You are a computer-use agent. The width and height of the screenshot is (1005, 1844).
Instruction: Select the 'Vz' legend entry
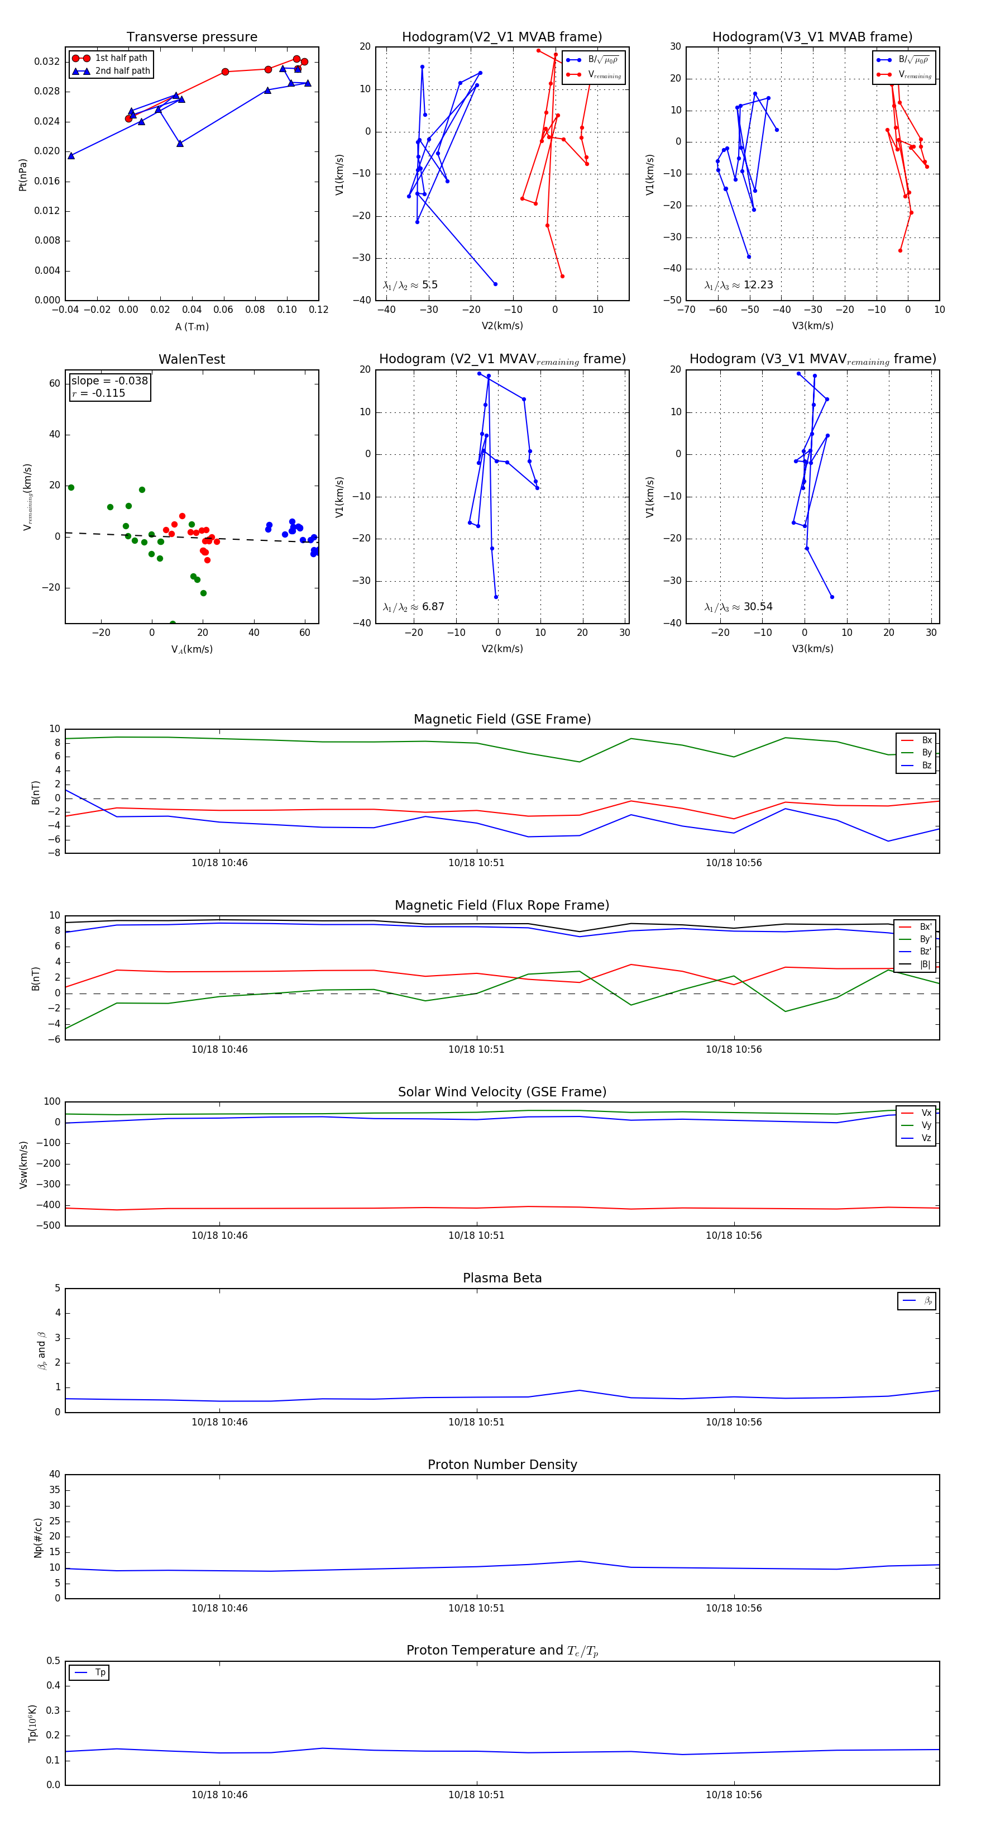point(916,1138)
